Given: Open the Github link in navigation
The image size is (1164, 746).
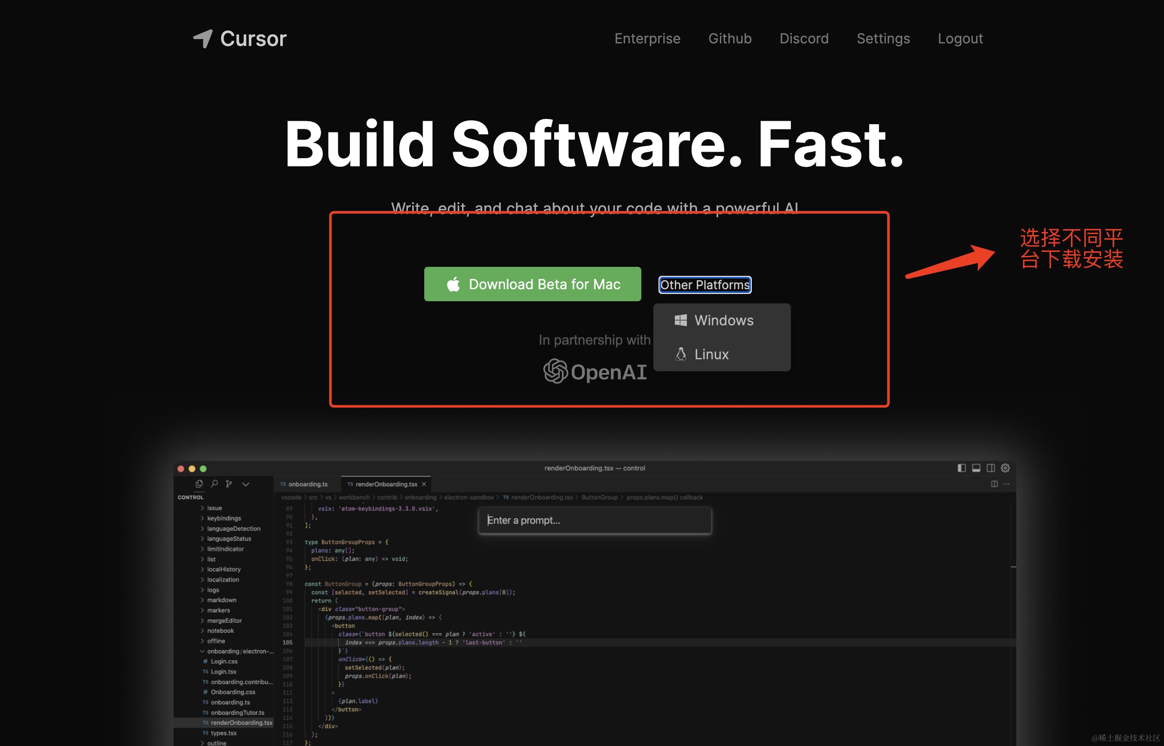Looking at the screenshot, I should click(729, 38).
